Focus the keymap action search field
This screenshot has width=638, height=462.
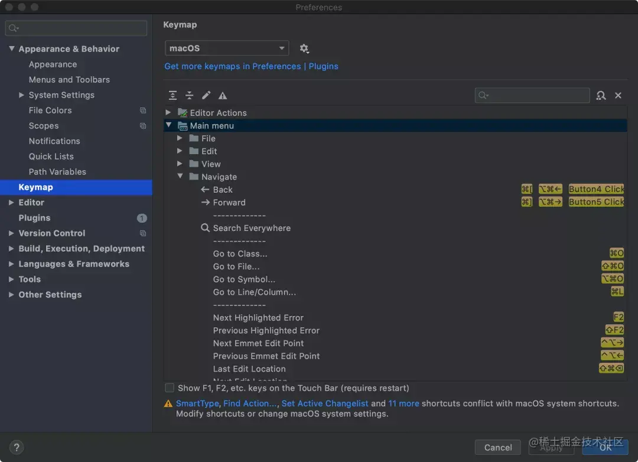click(532, 95)
